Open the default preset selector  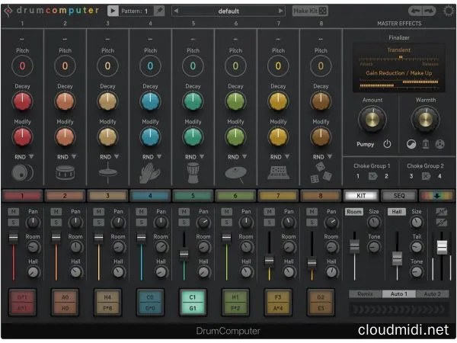tap(228, 11)
